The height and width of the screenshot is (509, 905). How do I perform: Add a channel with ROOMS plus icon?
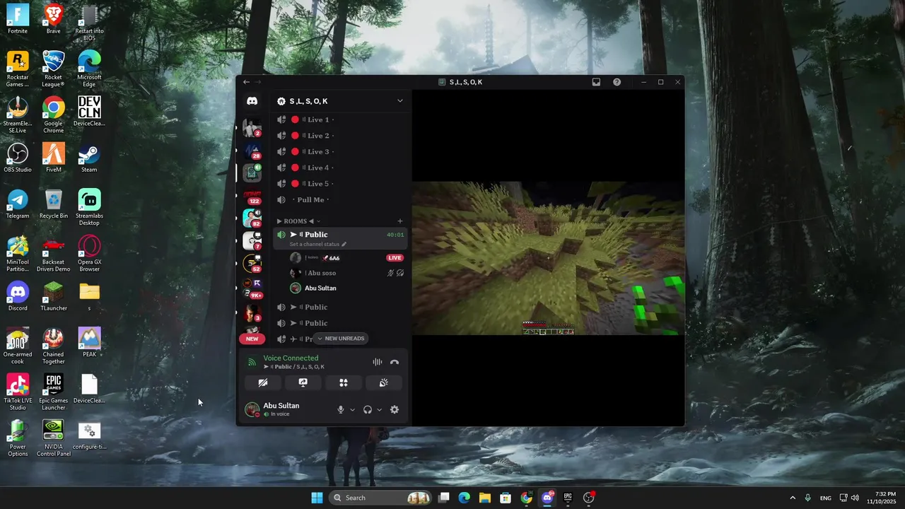pos(399,221)
